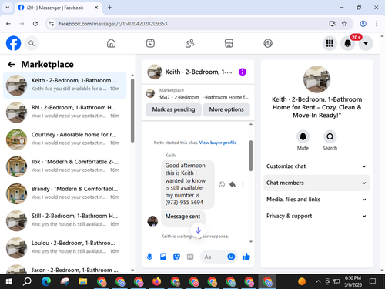Image resolution: width=385 pixels, height=289 pixels.
Task: Expand Chat members section
Action: click(316, 183)
